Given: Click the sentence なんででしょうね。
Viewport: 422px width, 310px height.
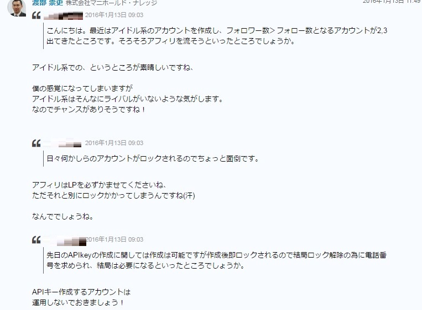Looking at the screenshot, I should (x=62, y=216).
